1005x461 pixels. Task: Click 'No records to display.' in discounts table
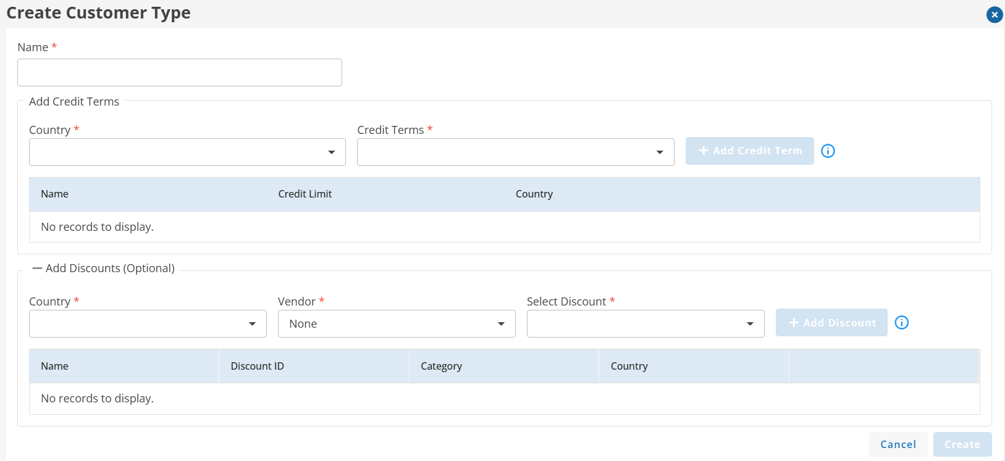coord(97,398)
